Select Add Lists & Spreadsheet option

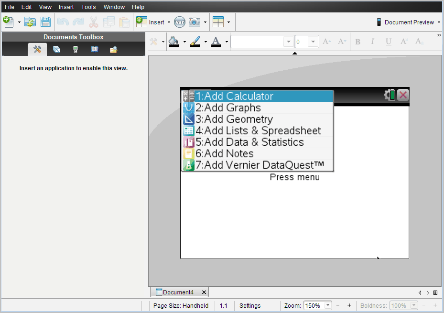[258, 131]
